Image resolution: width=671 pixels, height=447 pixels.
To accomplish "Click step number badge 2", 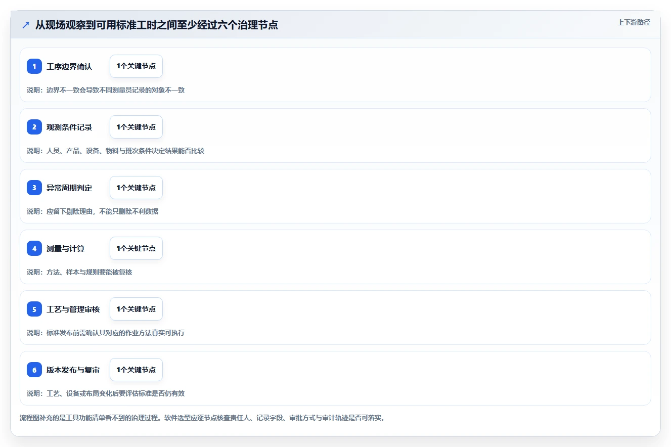I will [34, 127].
